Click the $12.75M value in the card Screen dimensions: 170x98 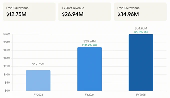point(16,14)
